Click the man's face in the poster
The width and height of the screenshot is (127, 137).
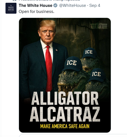pyautogui.click(x=47, y=34)
